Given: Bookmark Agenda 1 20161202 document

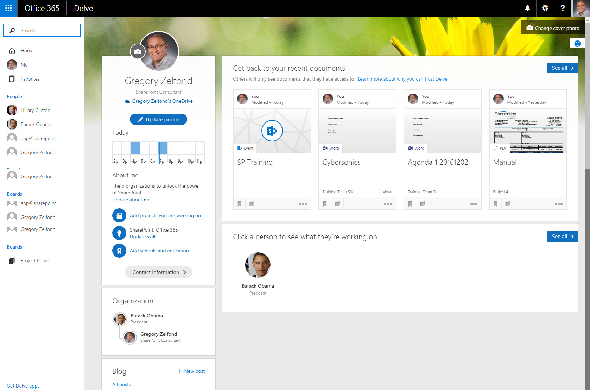Looking at the screenshot, I should (410, 204).
